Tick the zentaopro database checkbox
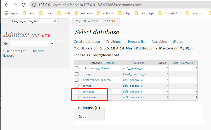 77,98
